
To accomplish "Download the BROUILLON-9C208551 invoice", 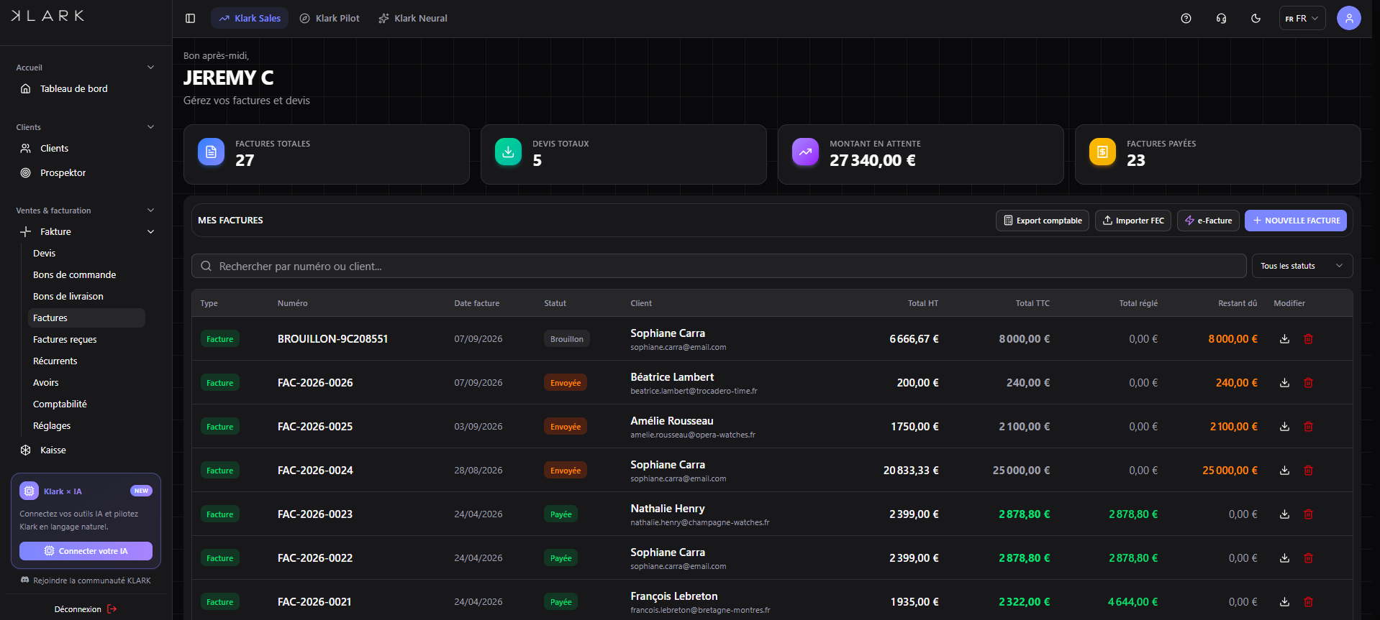I will pyautogui.click(x=1284, y=339).
